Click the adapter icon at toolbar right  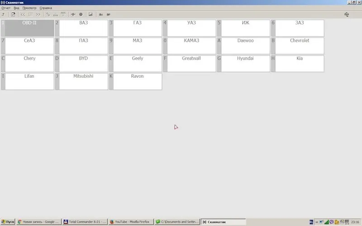click(x=347, y=14)
